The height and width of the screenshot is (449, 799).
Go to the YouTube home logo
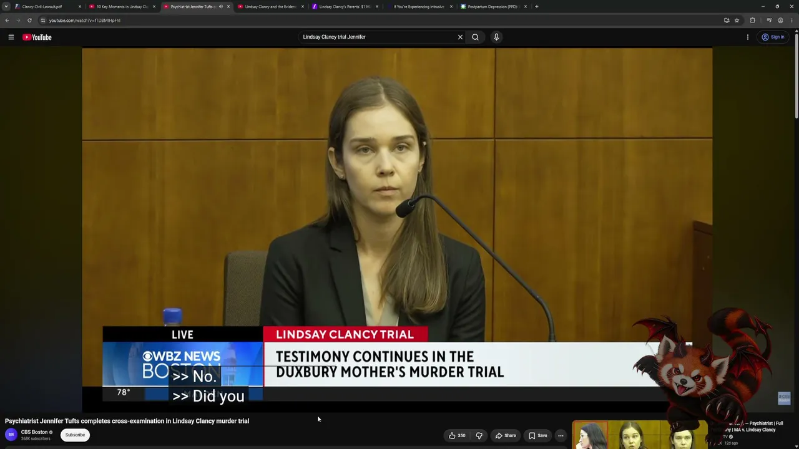coord(37,37)
